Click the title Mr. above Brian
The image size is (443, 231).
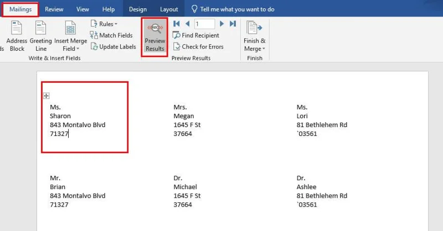55,178
